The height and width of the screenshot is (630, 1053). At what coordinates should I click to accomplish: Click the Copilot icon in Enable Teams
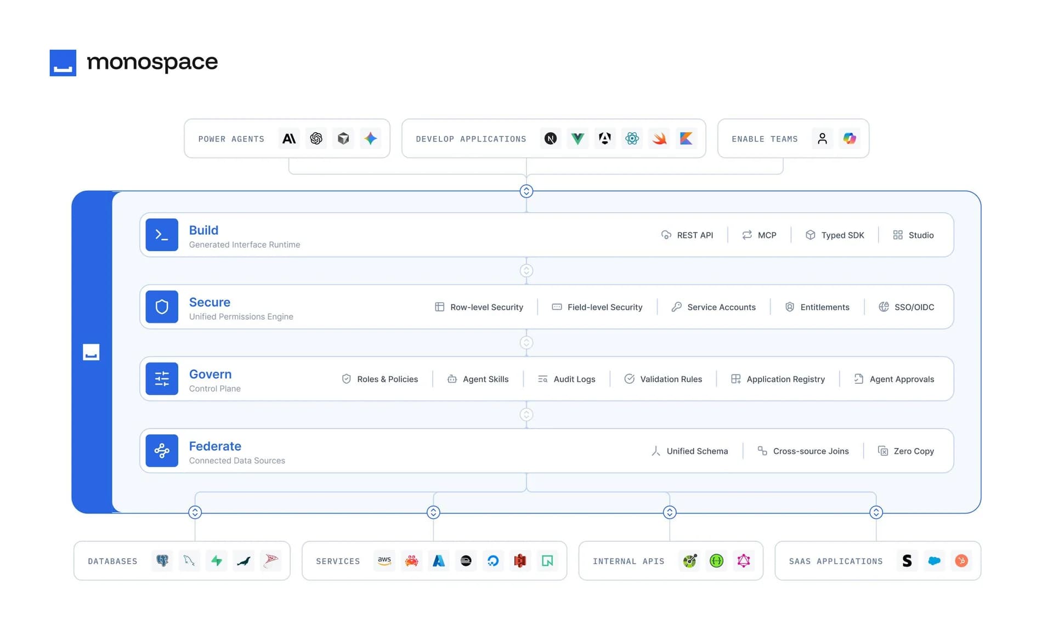coord(850,139)
